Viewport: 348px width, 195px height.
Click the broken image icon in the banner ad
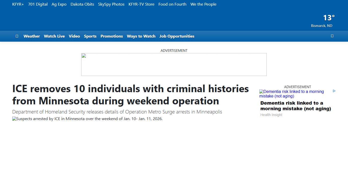pos(83,56)
